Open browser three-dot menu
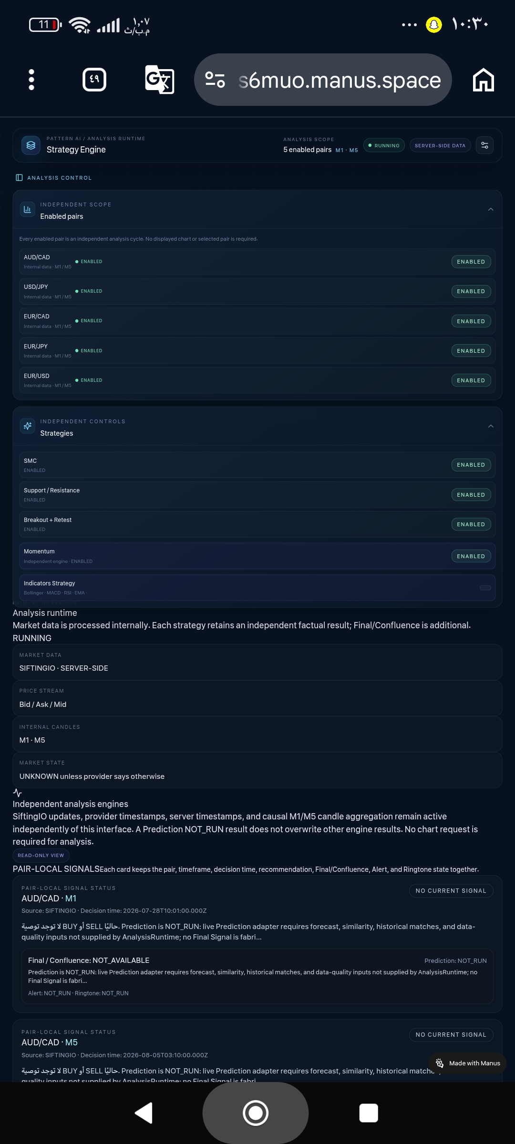 [x=31, y=80]
